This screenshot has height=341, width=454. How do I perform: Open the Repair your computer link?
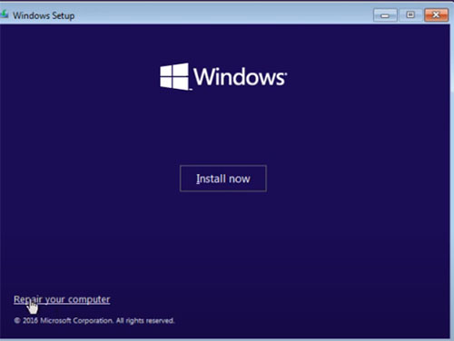pos(62,299)
